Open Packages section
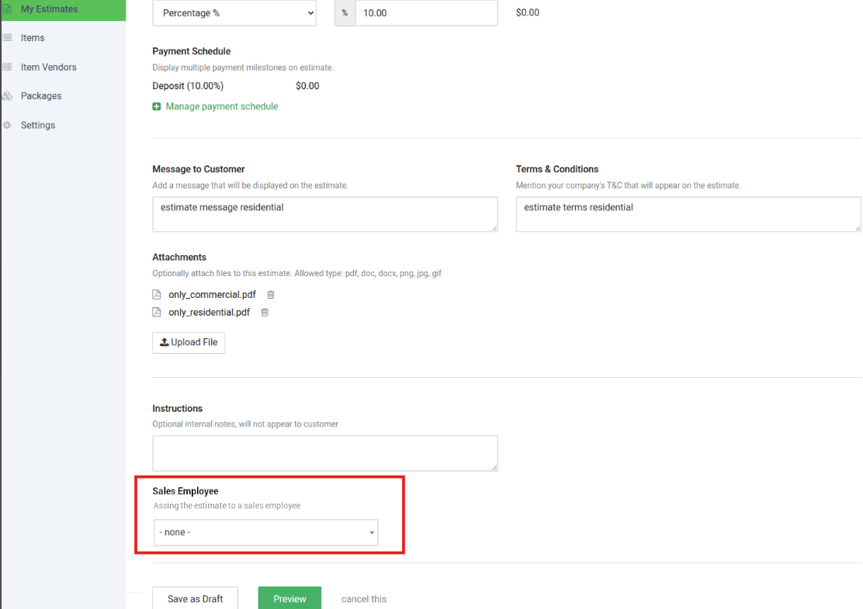 (x=40, y=95)
